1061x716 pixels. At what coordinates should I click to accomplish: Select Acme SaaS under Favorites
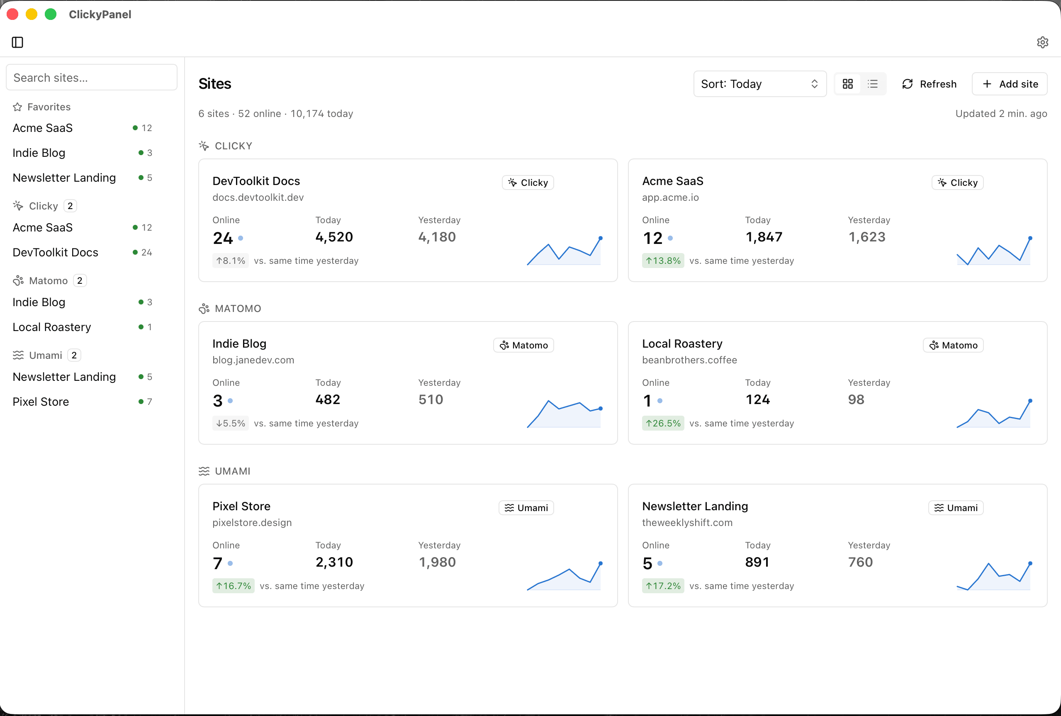82,128
